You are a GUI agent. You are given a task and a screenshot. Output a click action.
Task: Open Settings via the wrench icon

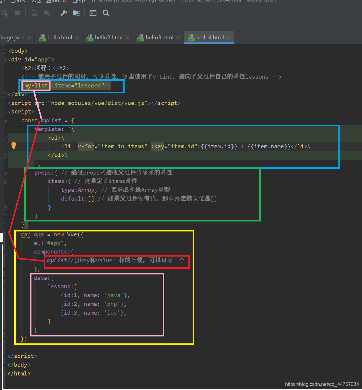(x=64, y=13)
